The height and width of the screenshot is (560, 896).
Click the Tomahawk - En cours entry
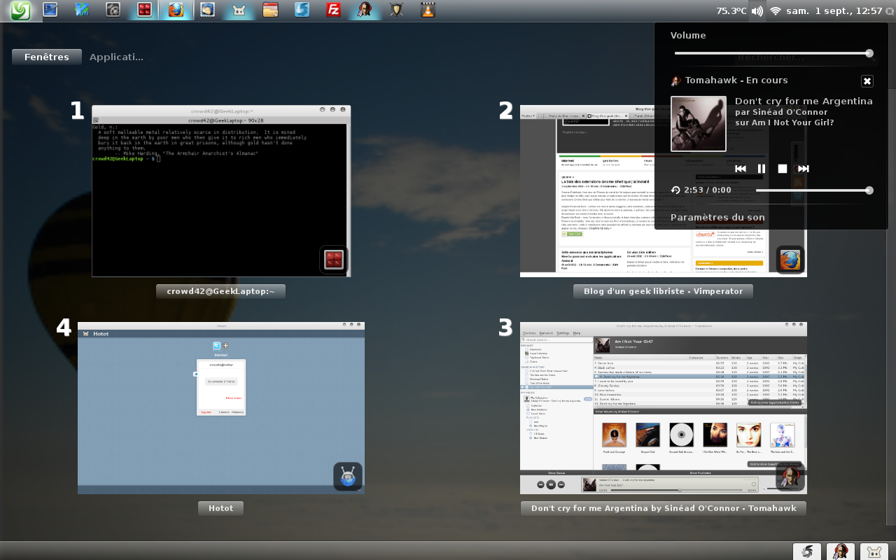point(736,80)
